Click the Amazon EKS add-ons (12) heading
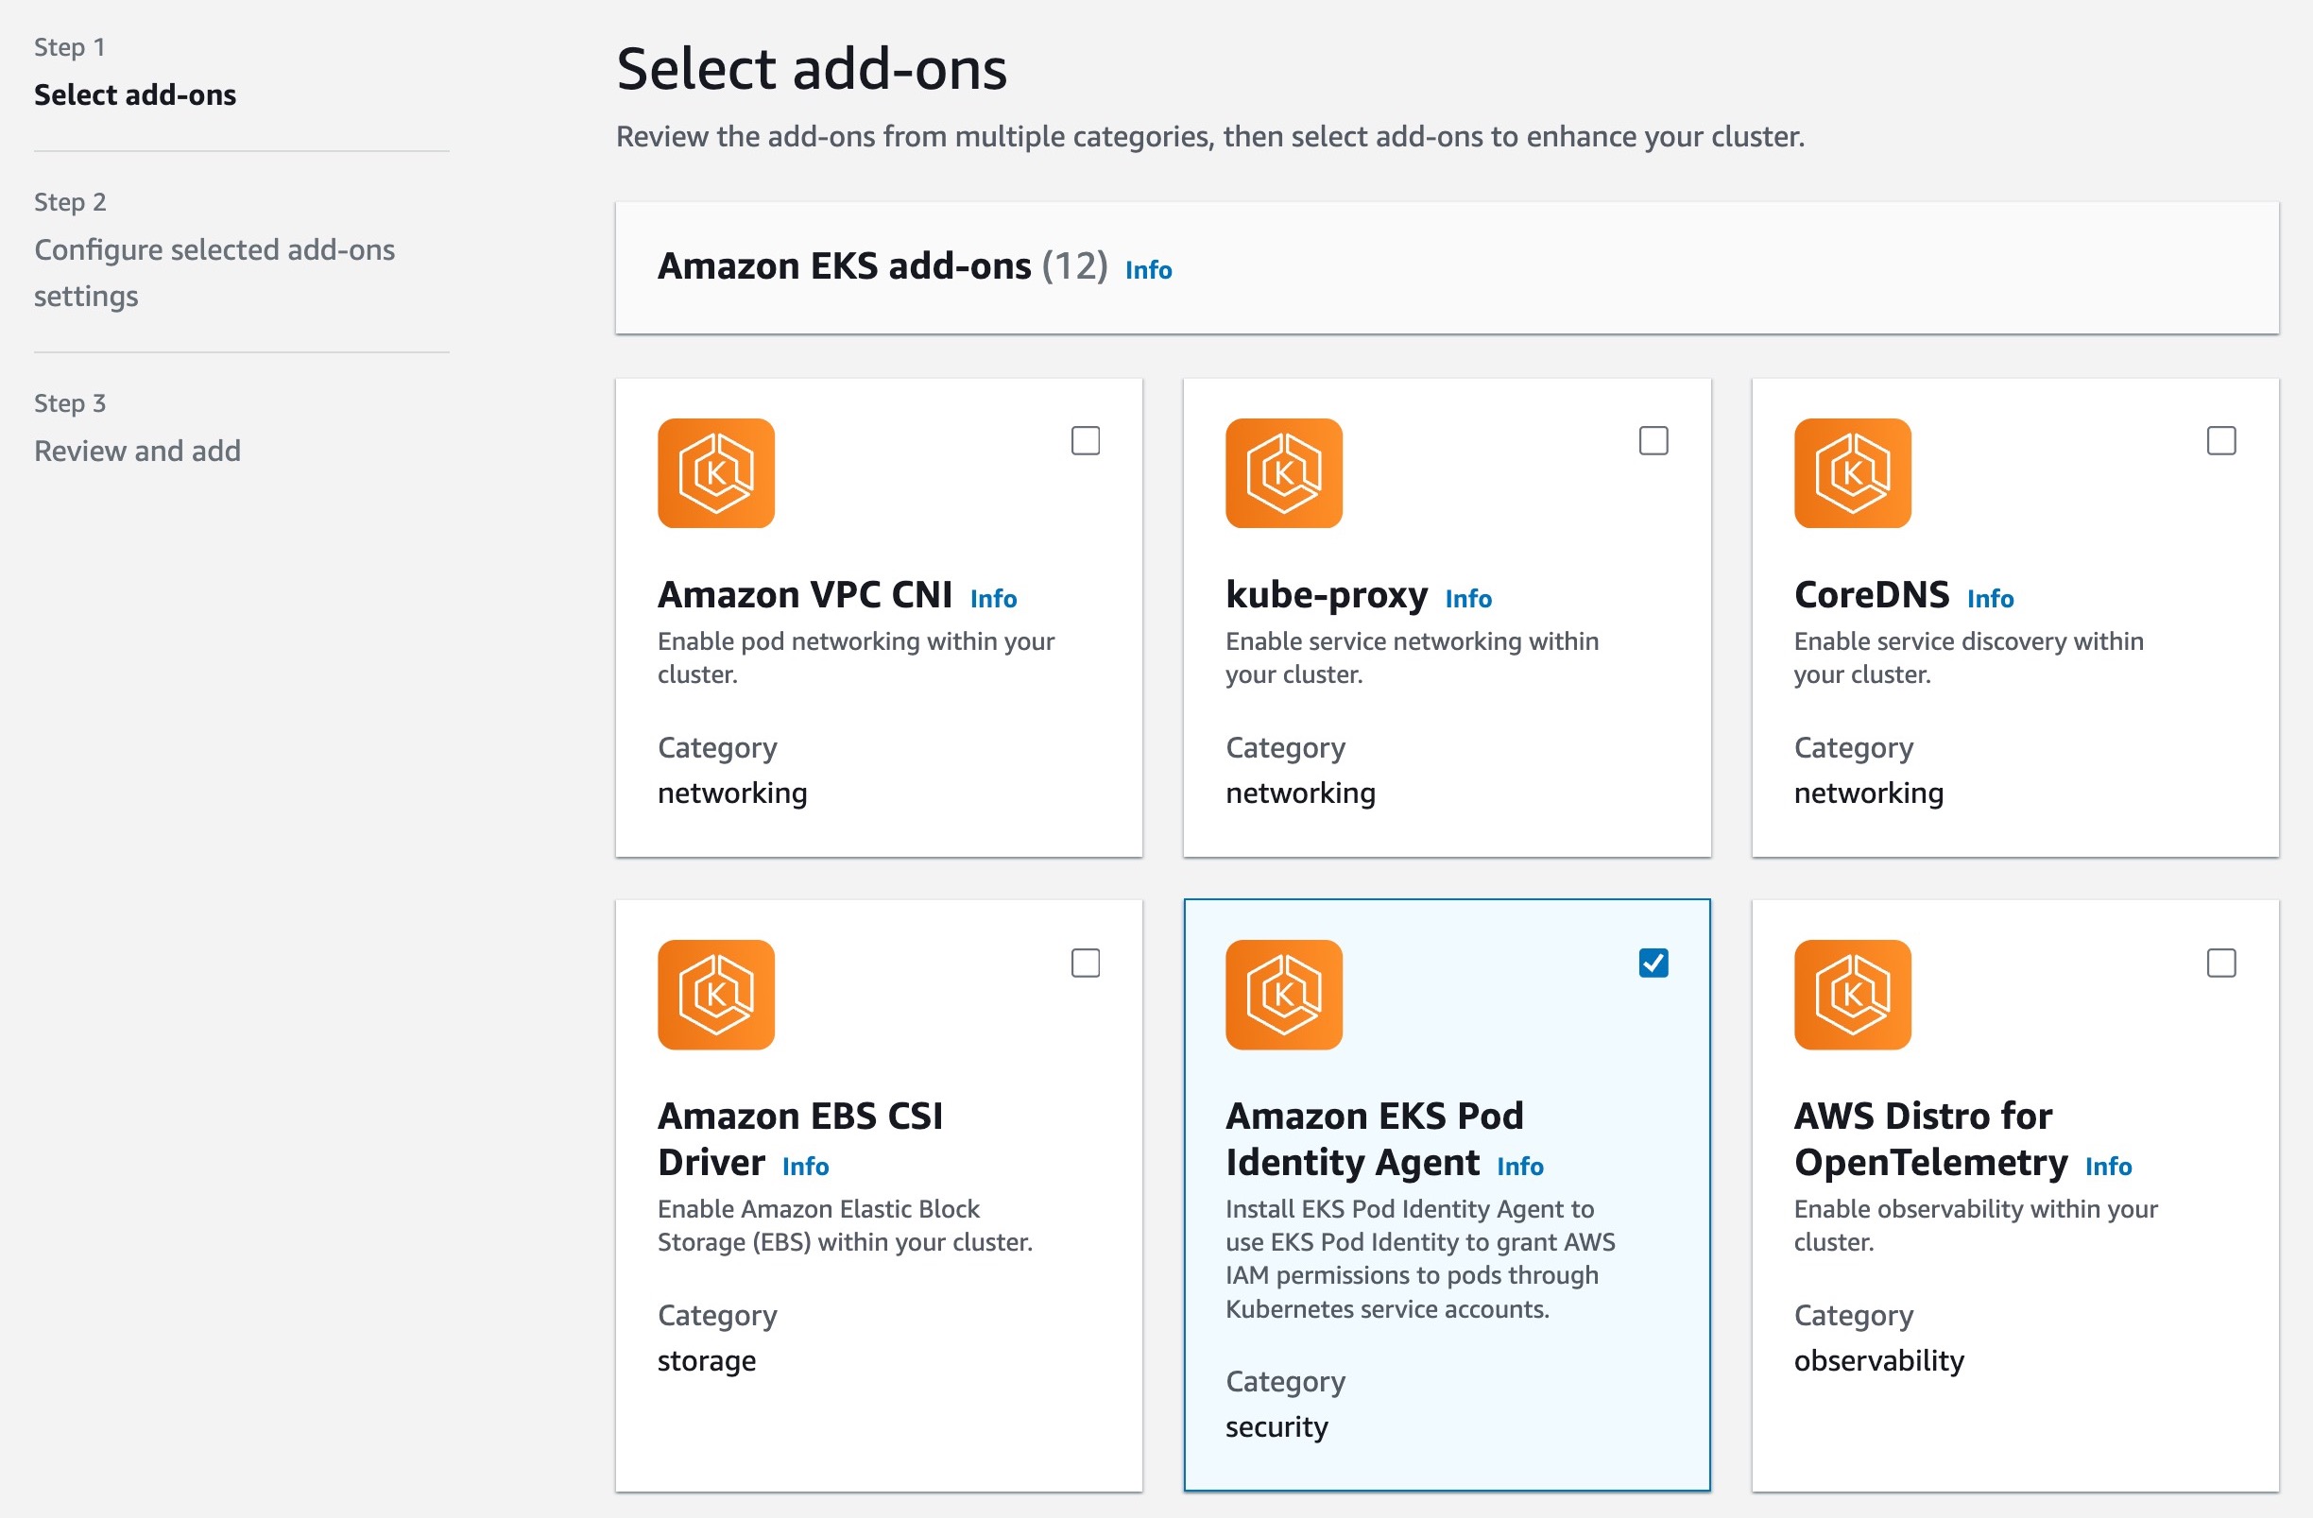 pos(882,265)
